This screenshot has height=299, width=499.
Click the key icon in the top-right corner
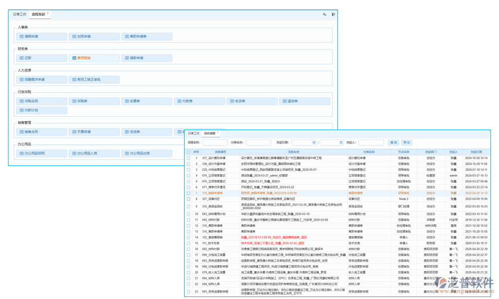pos(324,15)
